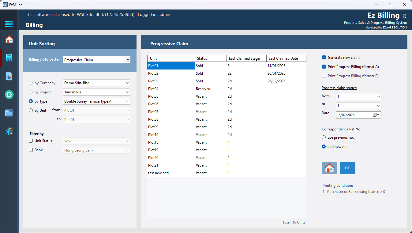The height and width of the screenshot is (233, 412).
Task: Enable the Bank filter checkbox
Action: (31, 150)
